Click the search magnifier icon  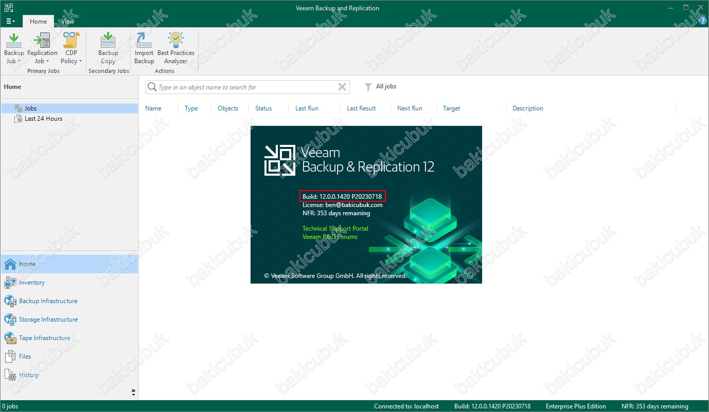tap(152, 87)
